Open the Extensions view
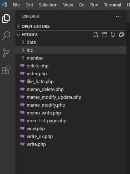 [x=6, y=70]
